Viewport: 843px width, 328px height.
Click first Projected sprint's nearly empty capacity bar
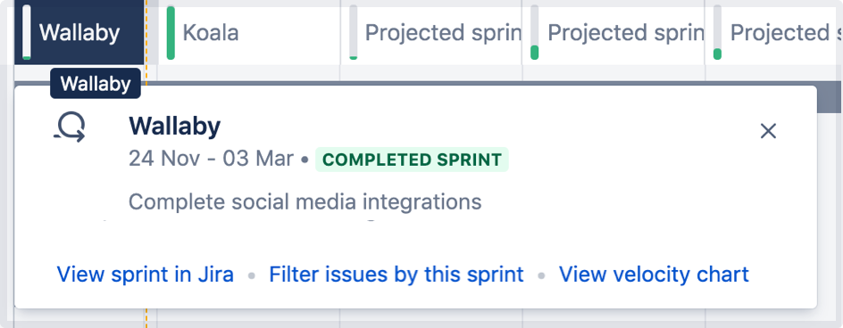[x=354, y=33]
